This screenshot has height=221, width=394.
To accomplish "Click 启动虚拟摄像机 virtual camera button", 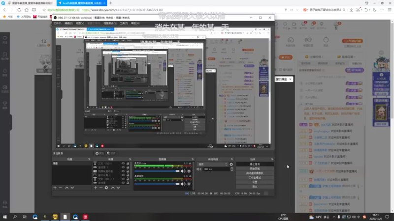I will 255,173.
